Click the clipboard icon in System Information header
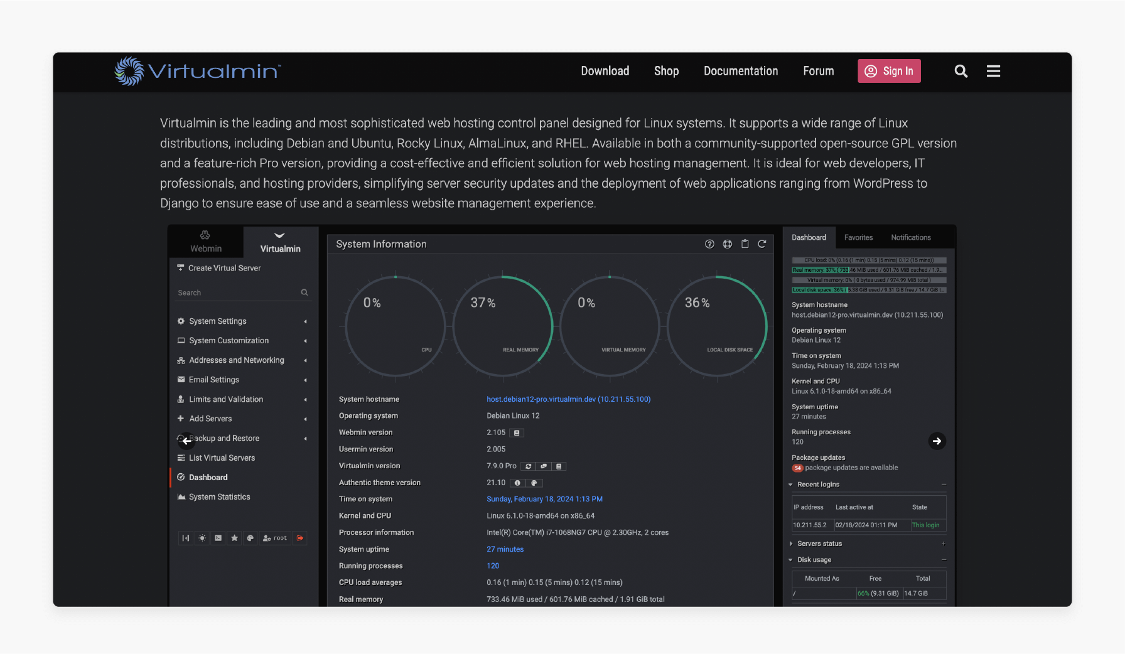 coord(745,244)
